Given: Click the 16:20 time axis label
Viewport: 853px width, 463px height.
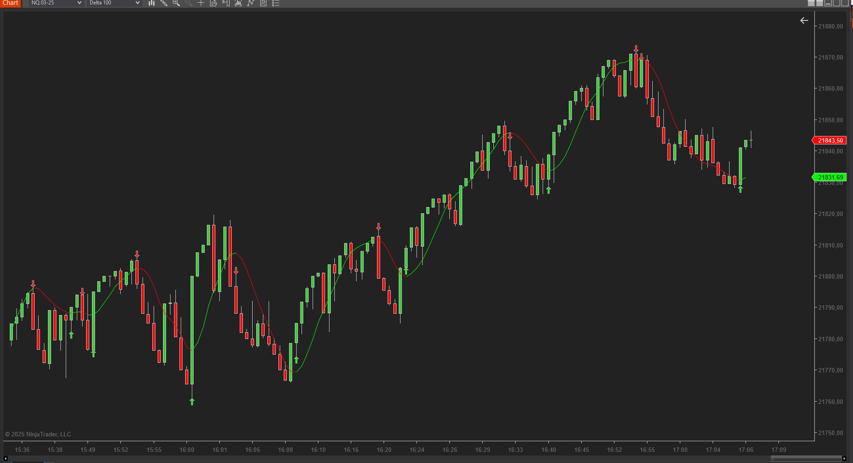Looking at the screenshot, I should point(384,450).
